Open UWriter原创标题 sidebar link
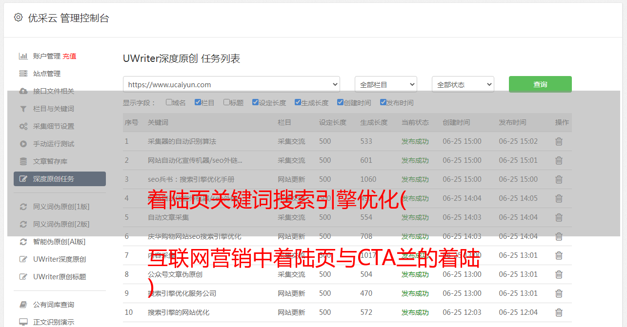 [x=60, y=277]
